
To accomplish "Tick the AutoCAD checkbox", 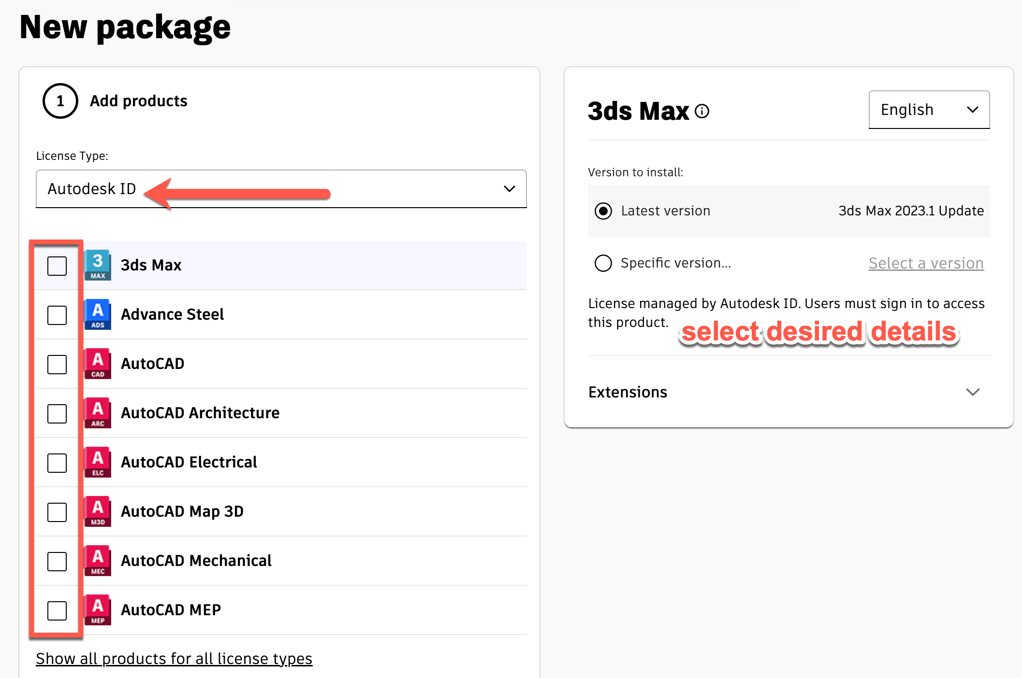I will (x=57, y=364).
